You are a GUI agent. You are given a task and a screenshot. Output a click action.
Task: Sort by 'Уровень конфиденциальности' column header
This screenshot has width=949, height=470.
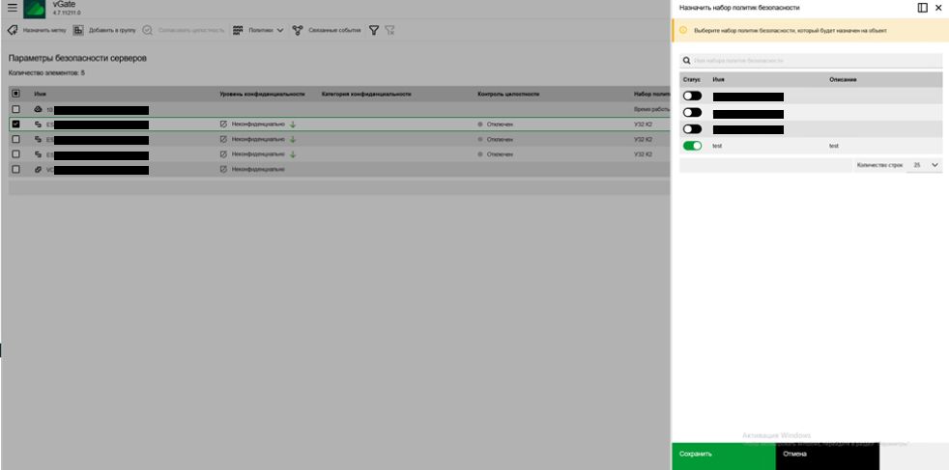(x=262, y=94)
